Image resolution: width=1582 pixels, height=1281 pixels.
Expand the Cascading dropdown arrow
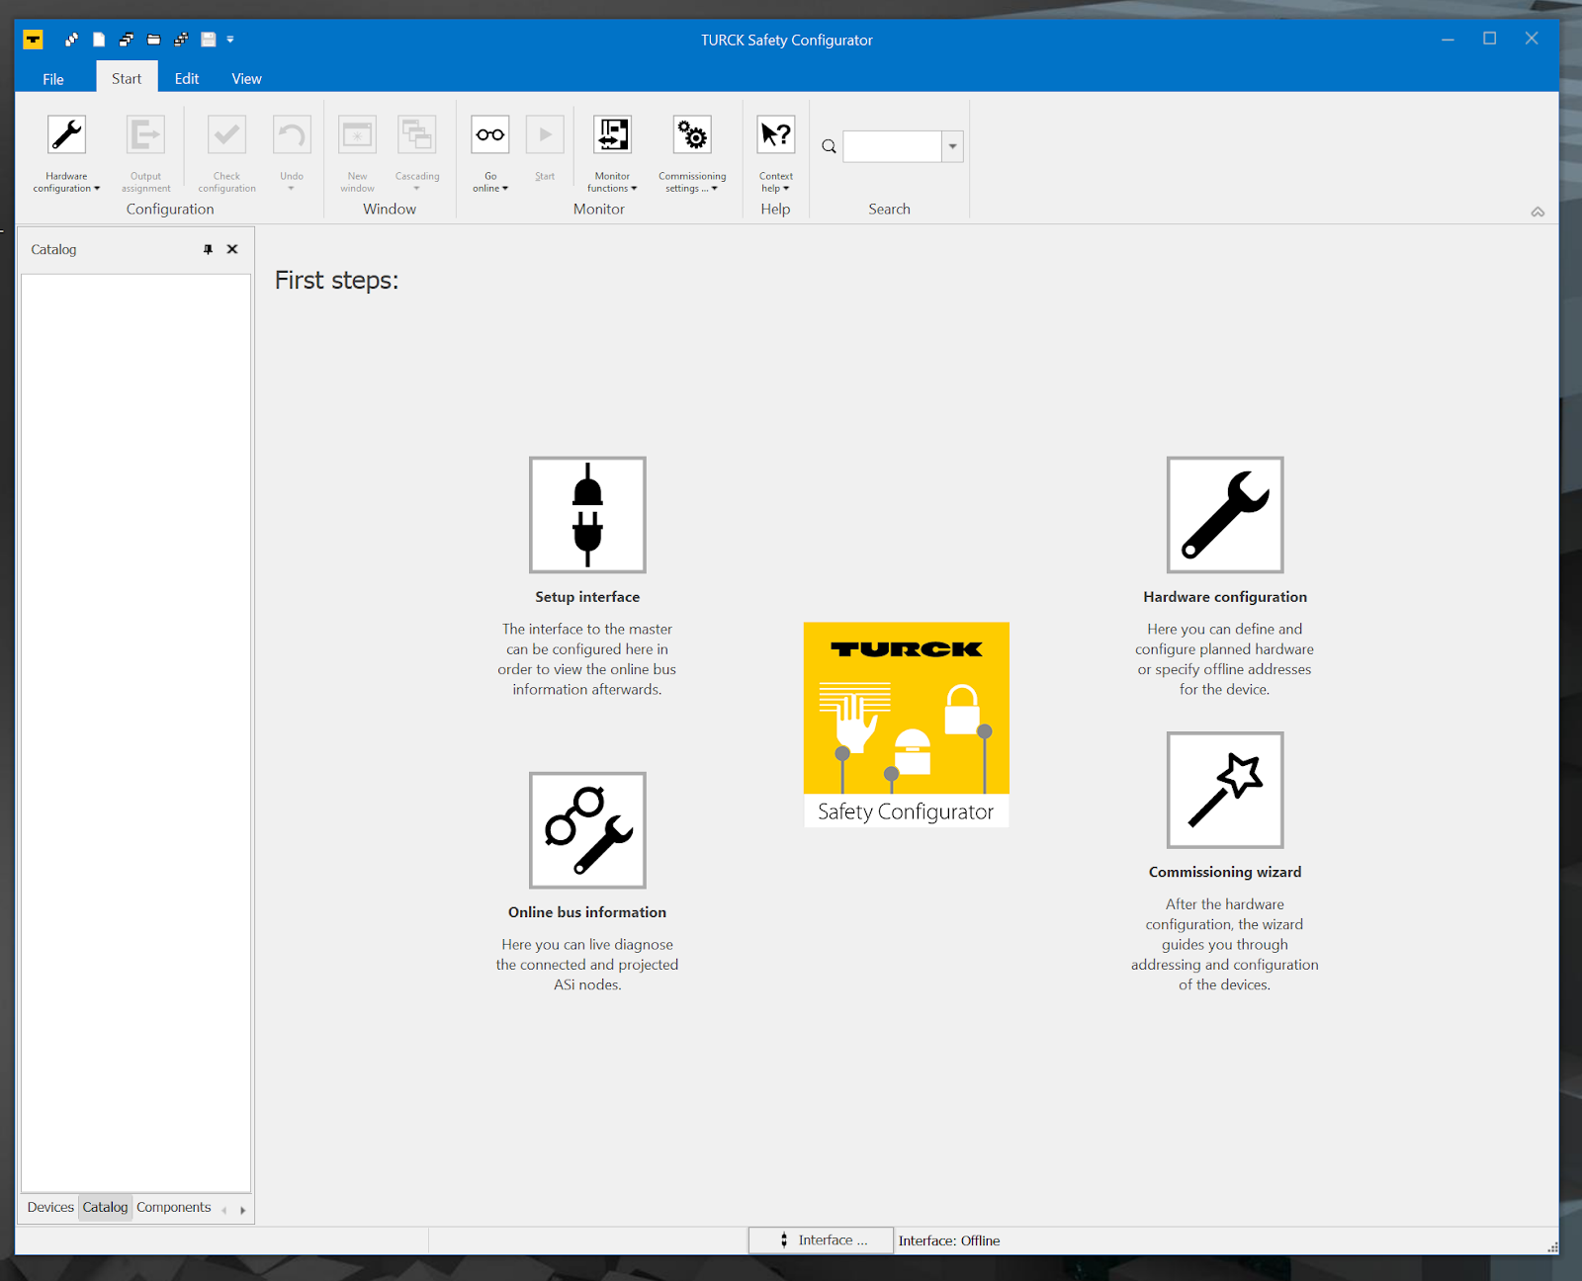[416, 189]
